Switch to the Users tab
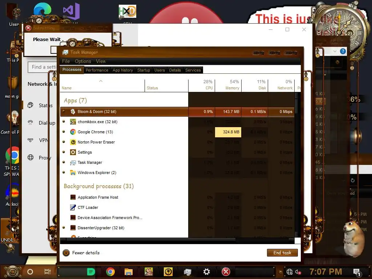Screen dimensions: 372x279 (x=159, y=70)
